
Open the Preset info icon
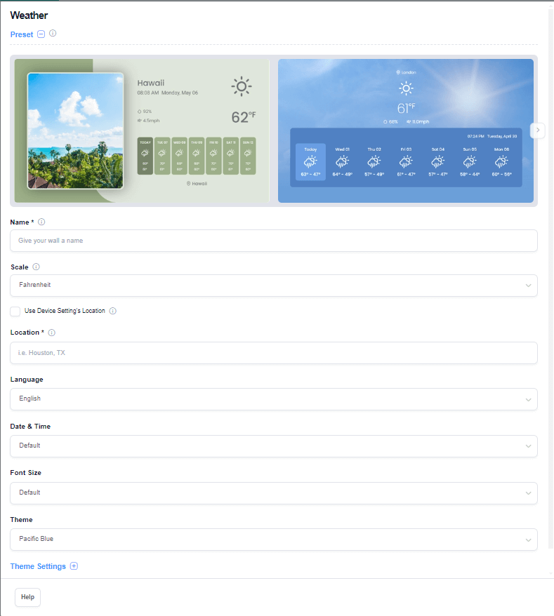[x=53, y=34]
